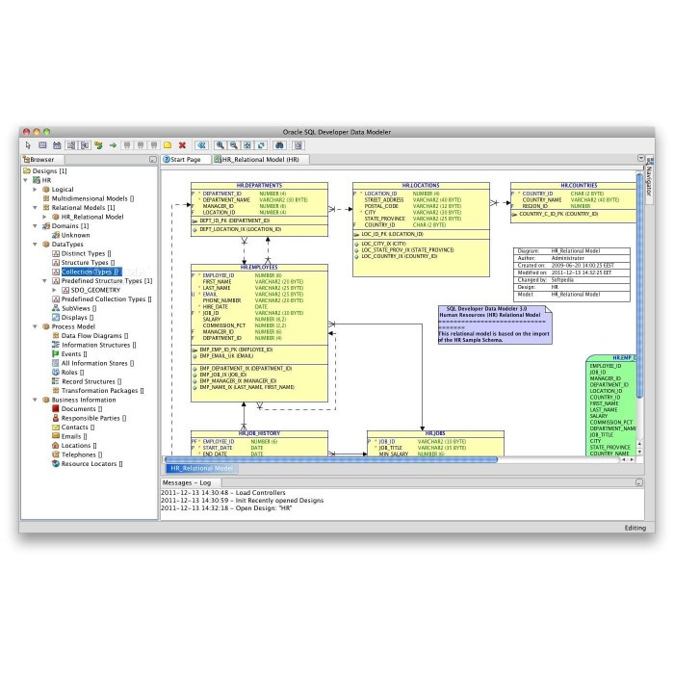Viewport: 674px width, 674px height.
Task: Click the double left chevron Engineer icon
Action: click(x=201, y=145)
